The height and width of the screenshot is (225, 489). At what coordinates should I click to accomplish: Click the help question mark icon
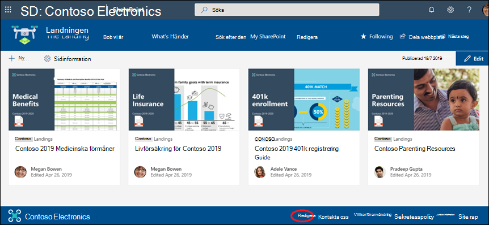point(469,10)
